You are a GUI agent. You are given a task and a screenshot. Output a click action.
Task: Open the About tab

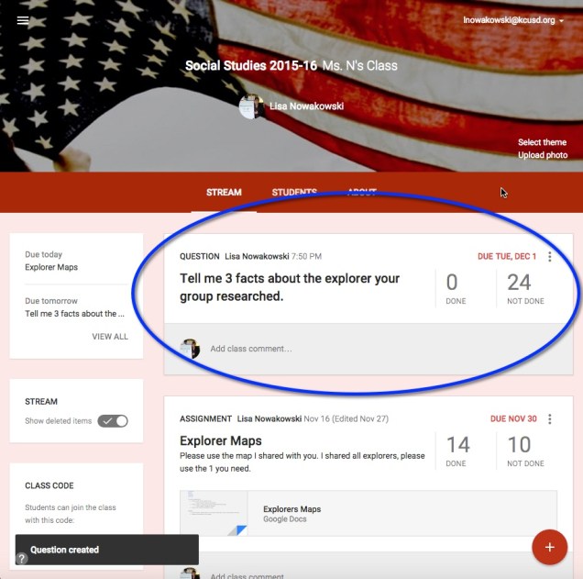(x=362, y=192)
